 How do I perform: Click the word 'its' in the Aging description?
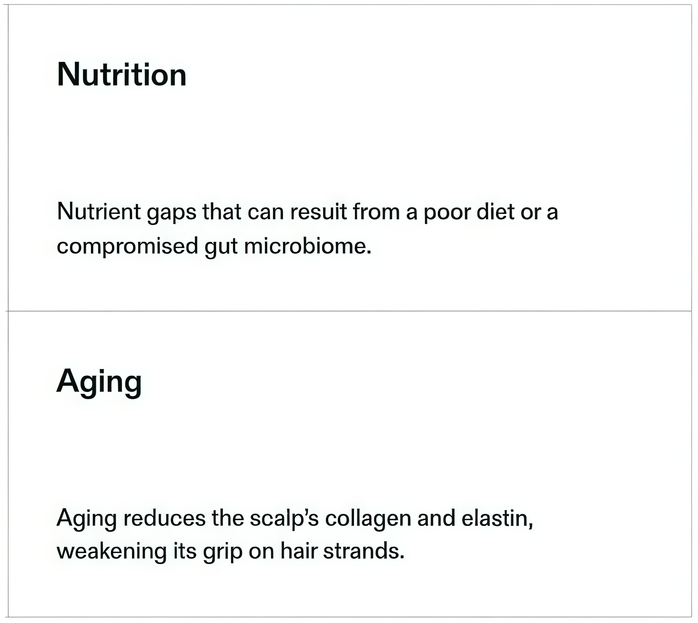click(185, 551)
